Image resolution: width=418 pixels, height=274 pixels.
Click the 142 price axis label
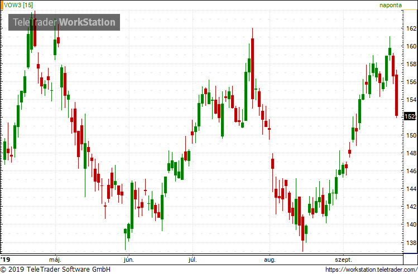[x=411, y=207]
